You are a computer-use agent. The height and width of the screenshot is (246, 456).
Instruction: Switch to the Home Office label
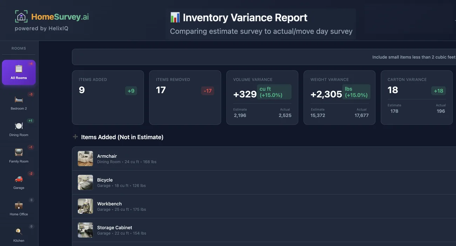(x=19, y=214)
